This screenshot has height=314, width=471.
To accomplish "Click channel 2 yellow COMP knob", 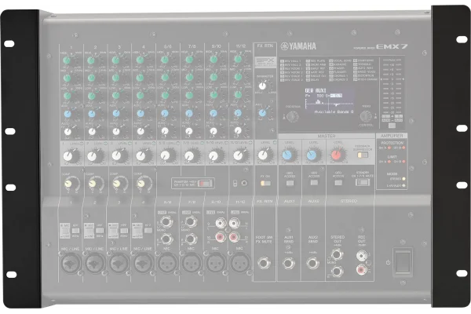I will point(92,184).
